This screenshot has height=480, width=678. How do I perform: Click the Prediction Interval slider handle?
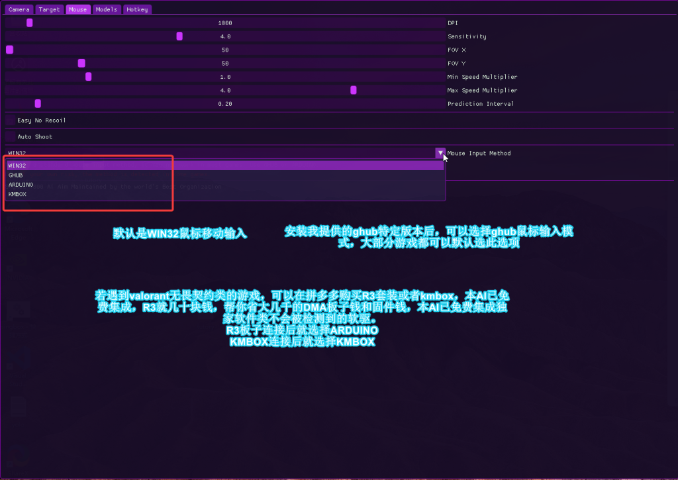(x=38, y=103)
